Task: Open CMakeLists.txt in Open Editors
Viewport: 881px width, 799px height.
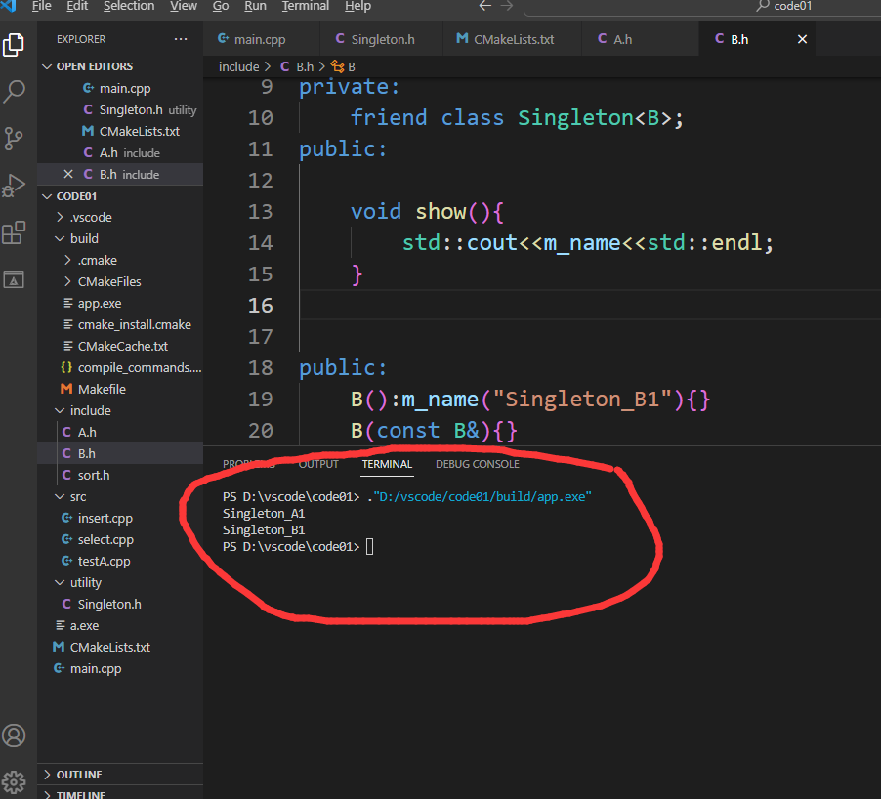Action: point(120,131)
